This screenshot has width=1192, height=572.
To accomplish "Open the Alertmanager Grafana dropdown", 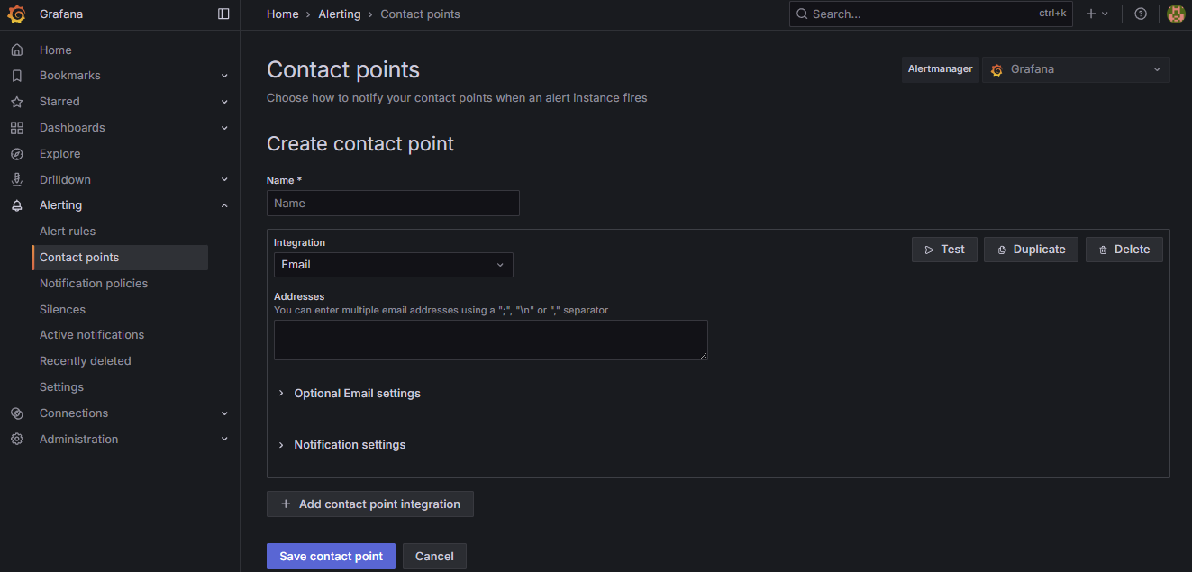I will 1076,69.
